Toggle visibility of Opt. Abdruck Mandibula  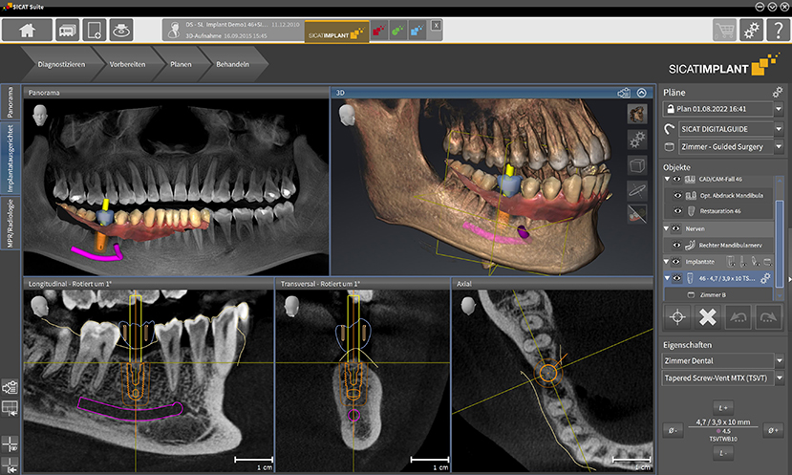[x=678, y=195]
